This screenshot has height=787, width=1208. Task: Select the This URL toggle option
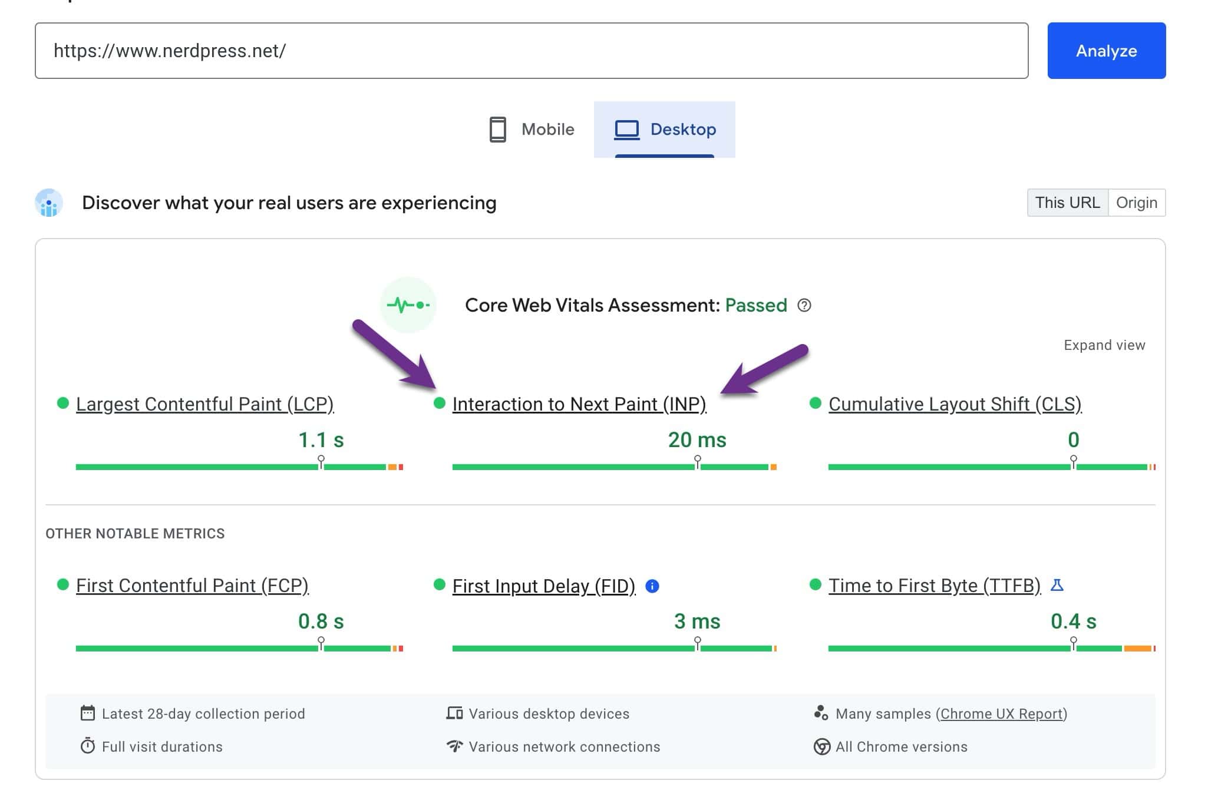tap(1067, 203)
